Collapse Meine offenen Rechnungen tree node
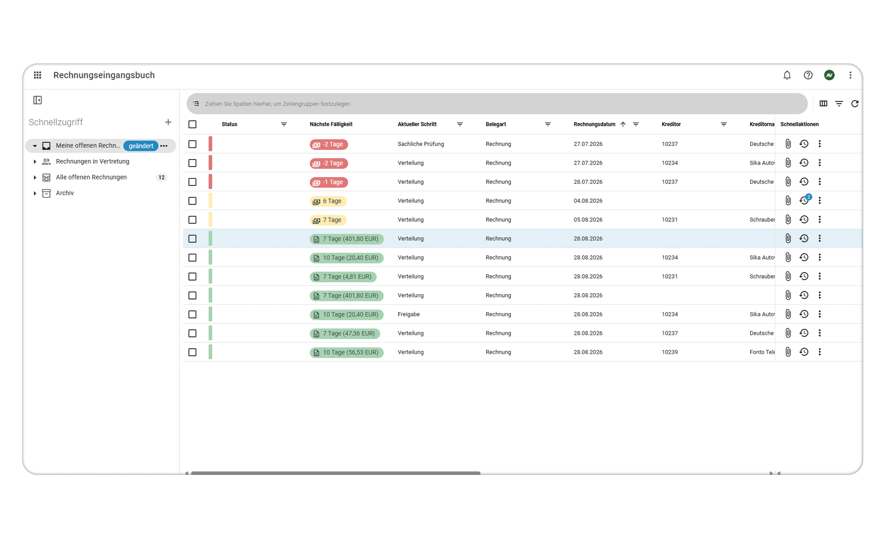884x539 pixels. pyautogui.click(x=35, y=146)
